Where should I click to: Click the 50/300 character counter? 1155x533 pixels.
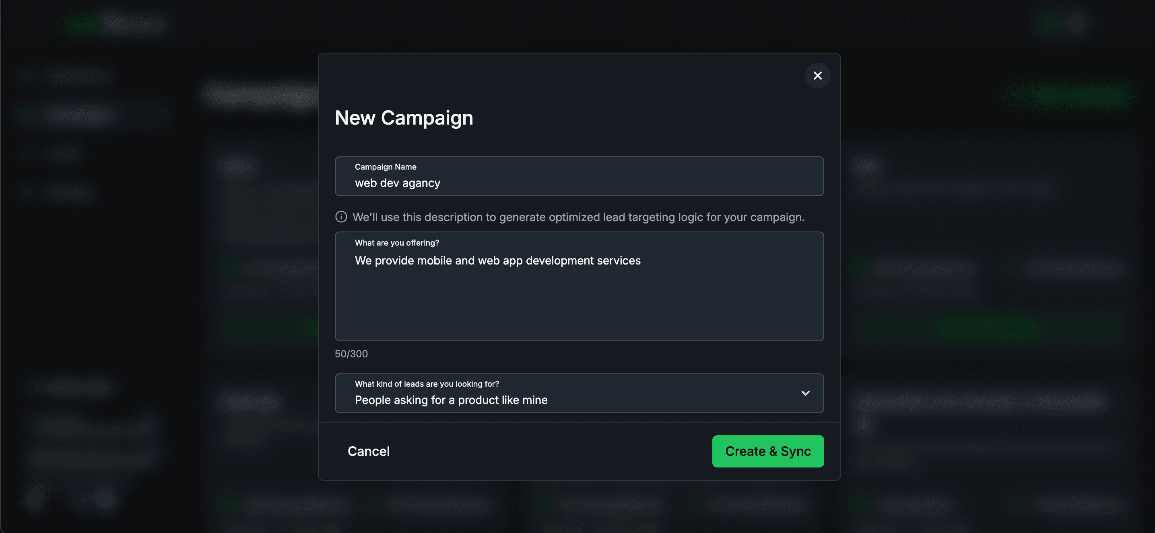pyautogui.click(x=351, y=354)
